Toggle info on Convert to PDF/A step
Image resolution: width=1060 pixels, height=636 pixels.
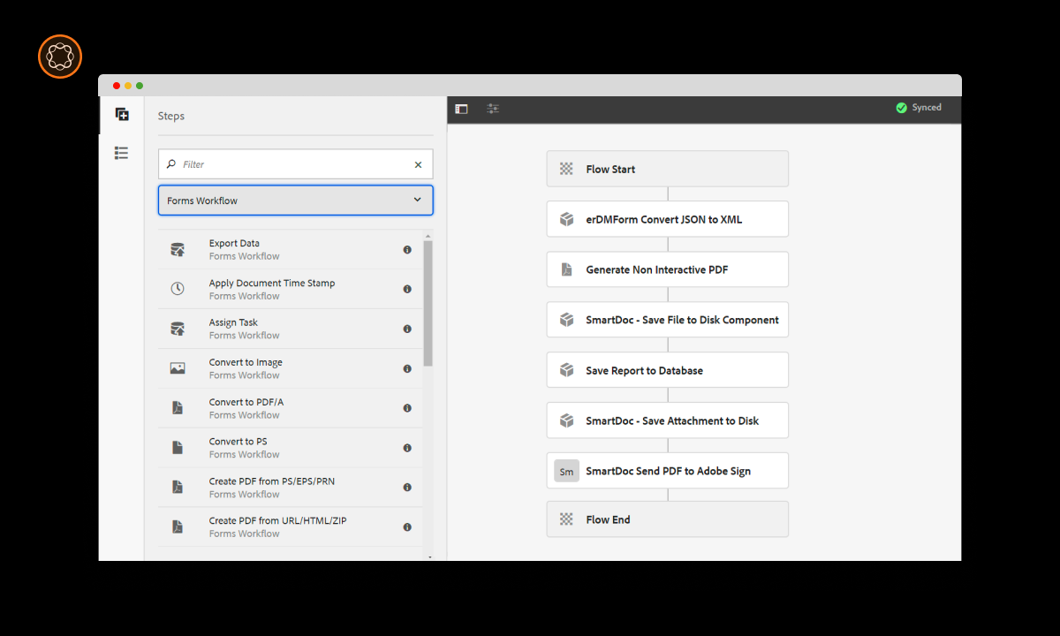click(x=407, y=407)
